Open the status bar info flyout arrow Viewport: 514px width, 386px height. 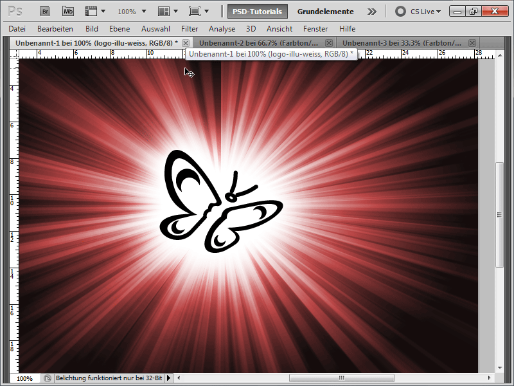click(x=168, y=378)
